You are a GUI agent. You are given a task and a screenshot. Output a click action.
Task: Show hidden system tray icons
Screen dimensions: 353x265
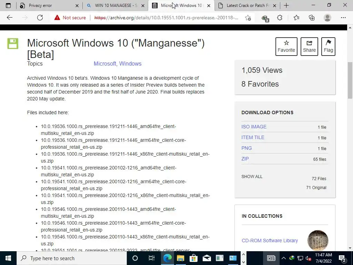click(284, 258)
